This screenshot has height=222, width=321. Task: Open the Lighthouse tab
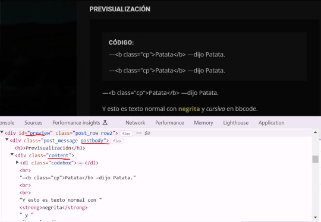(235, 123)
